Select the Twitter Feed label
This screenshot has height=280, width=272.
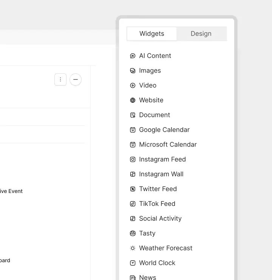tap(158, 189)
